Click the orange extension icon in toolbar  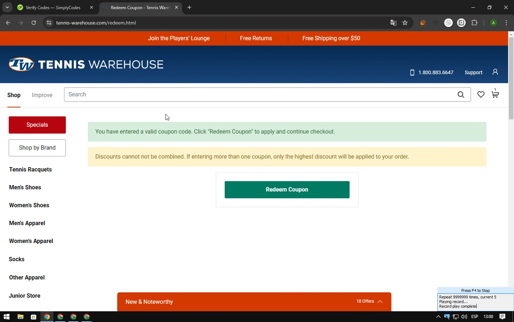pyautogui.click(x=423, y=23)
